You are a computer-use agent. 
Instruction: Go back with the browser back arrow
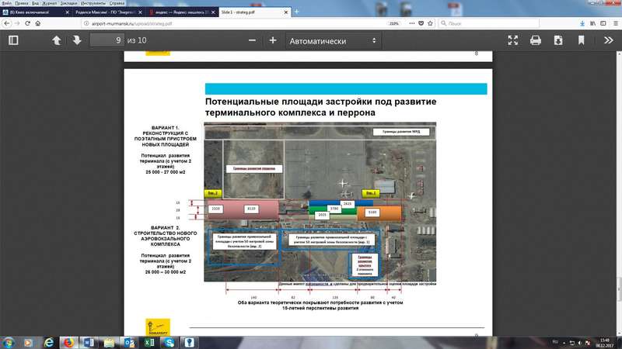click(x=7, y=23)
